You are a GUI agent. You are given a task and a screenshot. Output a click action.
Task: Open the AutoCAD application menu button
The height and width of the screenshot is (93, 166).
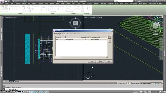pos(2,2)
